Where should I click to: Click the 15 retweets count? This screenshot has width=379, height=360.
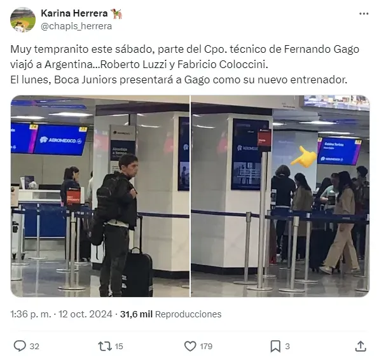point(119,347)
